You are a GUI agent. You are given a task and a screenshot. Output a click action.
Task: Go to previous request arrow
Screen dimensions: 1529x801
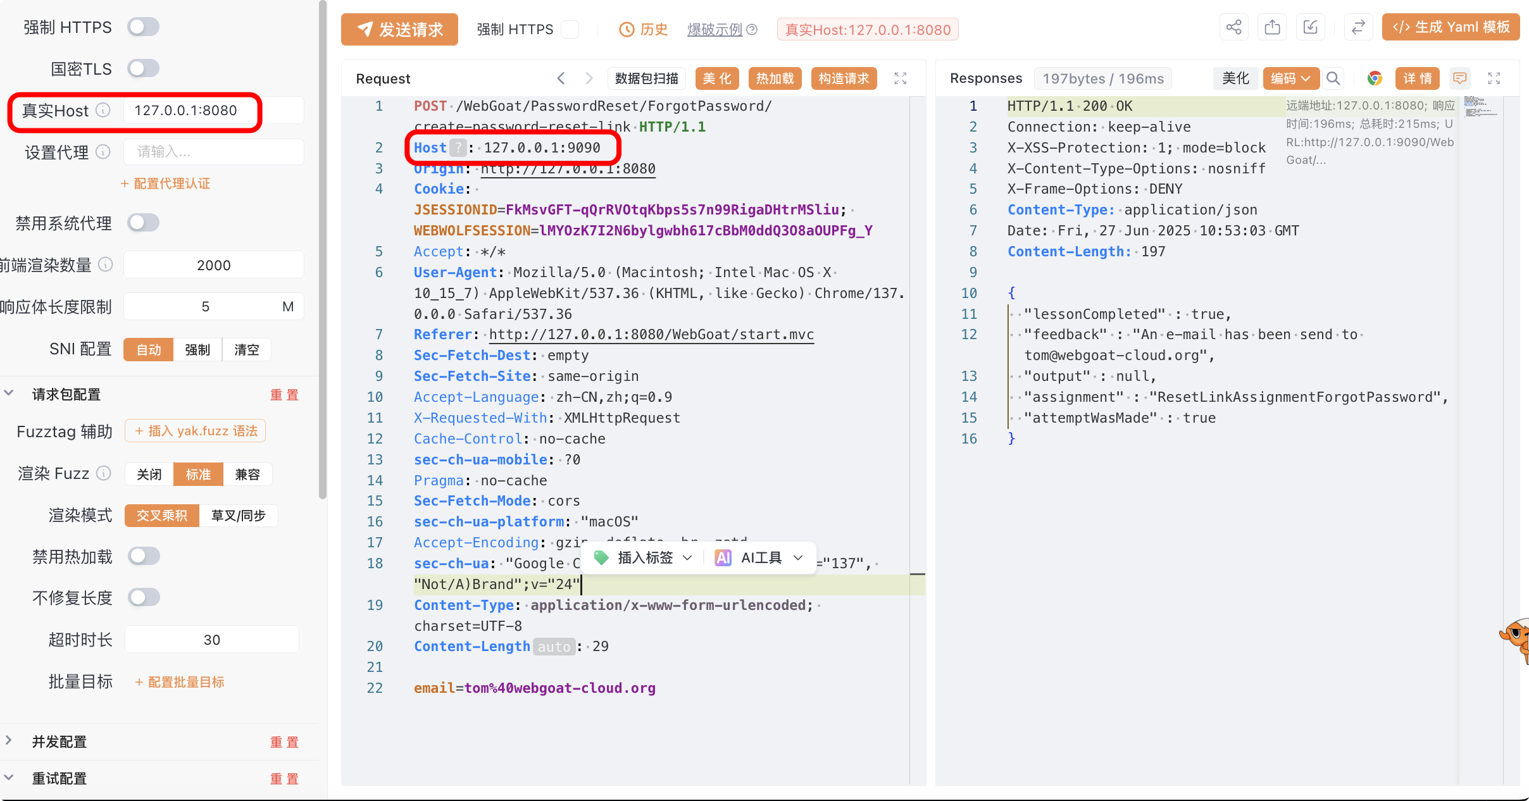pyautogui.click(x=561, y=78)
